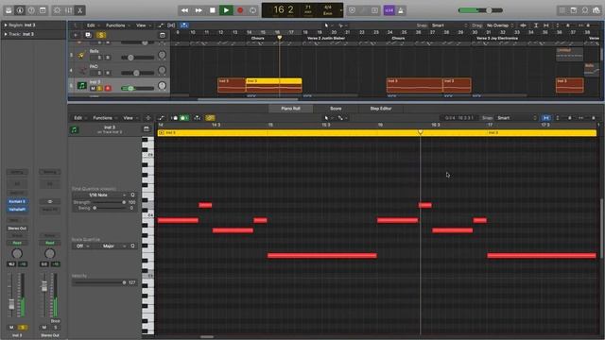Click Read automation on Inst 3 channel strip

coord(17,243)
